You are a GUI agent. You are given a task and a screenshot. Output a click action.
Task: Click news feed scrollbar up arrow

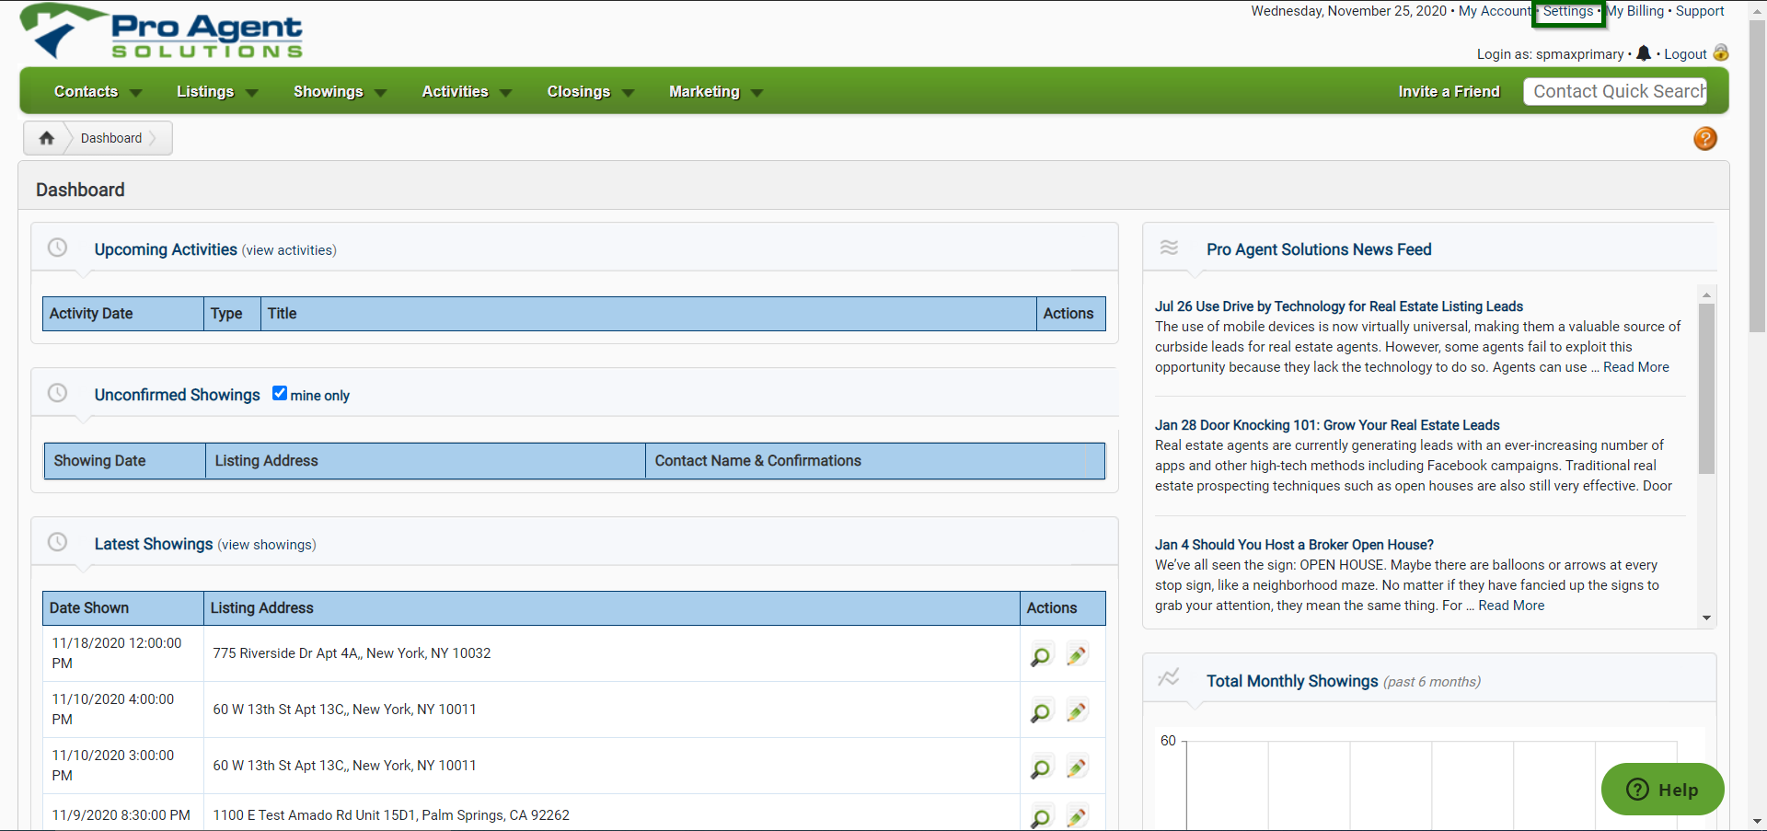1706,295
